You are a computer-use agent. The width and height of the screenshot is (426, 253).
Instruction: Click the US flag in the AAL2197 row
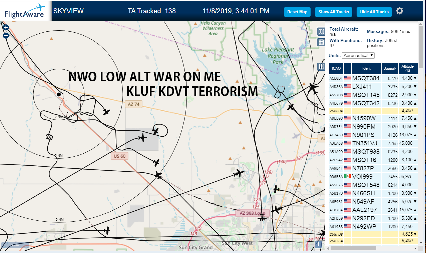[348, 210]
